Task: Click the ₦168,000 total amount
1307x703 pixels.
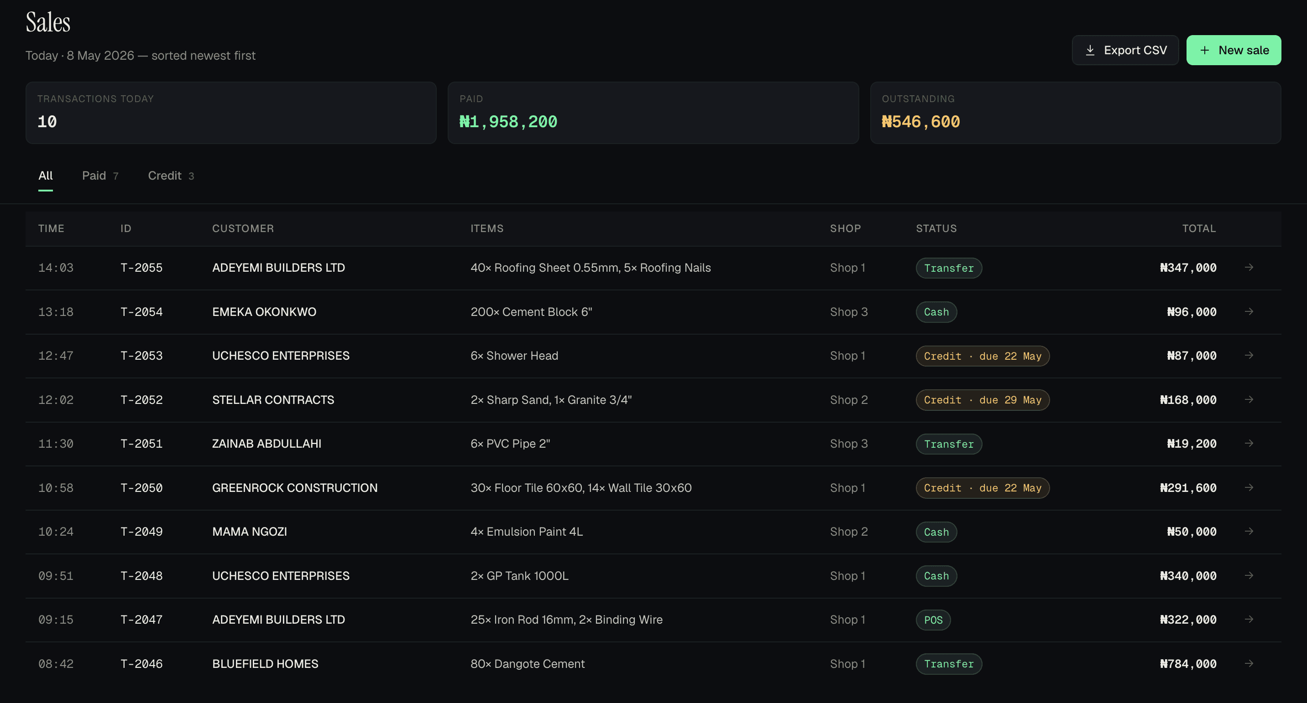Action: pyautogui.click(x=1188, y=400)
